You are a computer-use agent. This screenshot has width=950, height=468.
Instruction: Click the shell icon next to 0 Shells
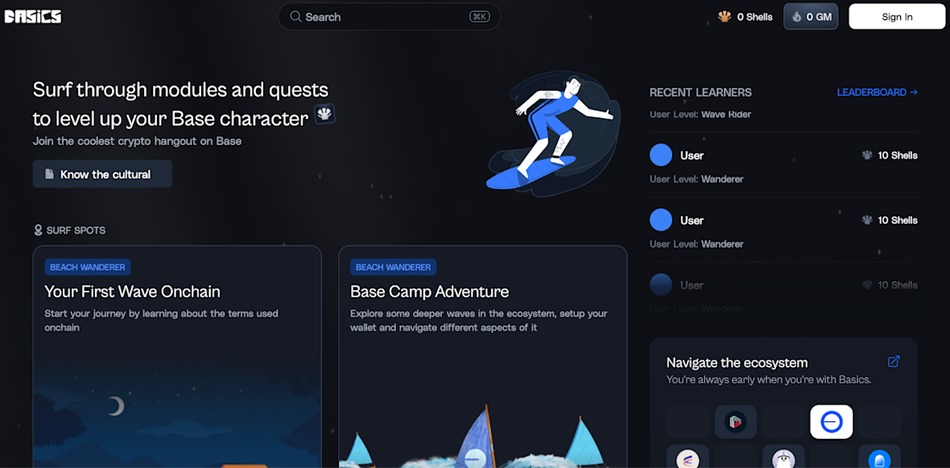coord(724,17)
